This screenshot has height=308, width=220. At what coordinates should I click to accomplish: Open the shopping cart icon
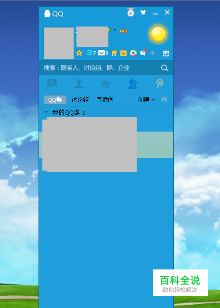click(x=114, y=53)
